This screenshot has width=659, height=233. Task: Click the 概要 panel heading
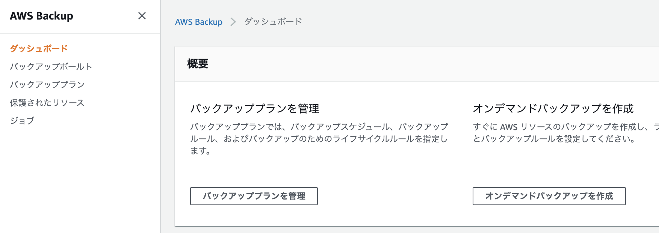point(198,64)
